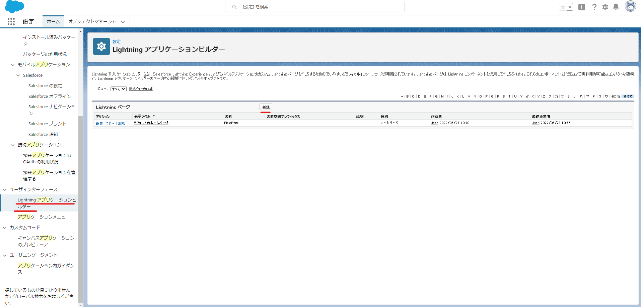Viewport: 641px width, 307px height.
Task: Collapse the ユーザエンゲージメント tree node
Action: 5,255
